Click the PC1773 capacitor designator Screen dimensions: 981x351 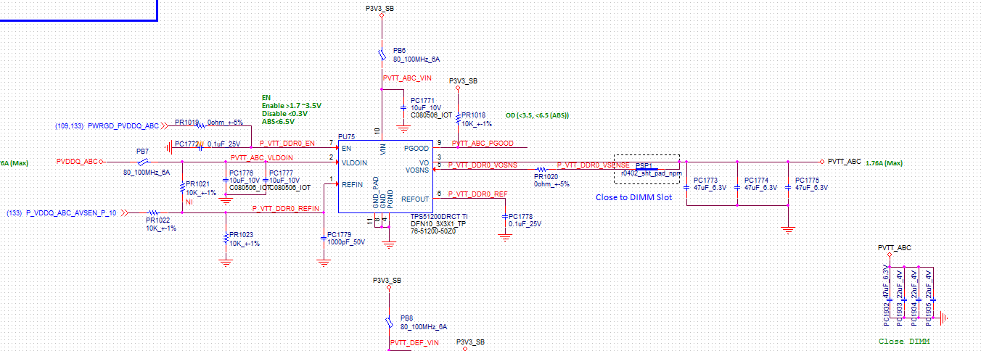pyautogui.click(x=705, y=180)
